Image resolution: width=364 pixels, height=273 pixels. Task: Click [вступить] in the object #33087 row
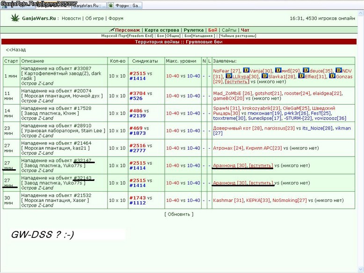(237, 82)
